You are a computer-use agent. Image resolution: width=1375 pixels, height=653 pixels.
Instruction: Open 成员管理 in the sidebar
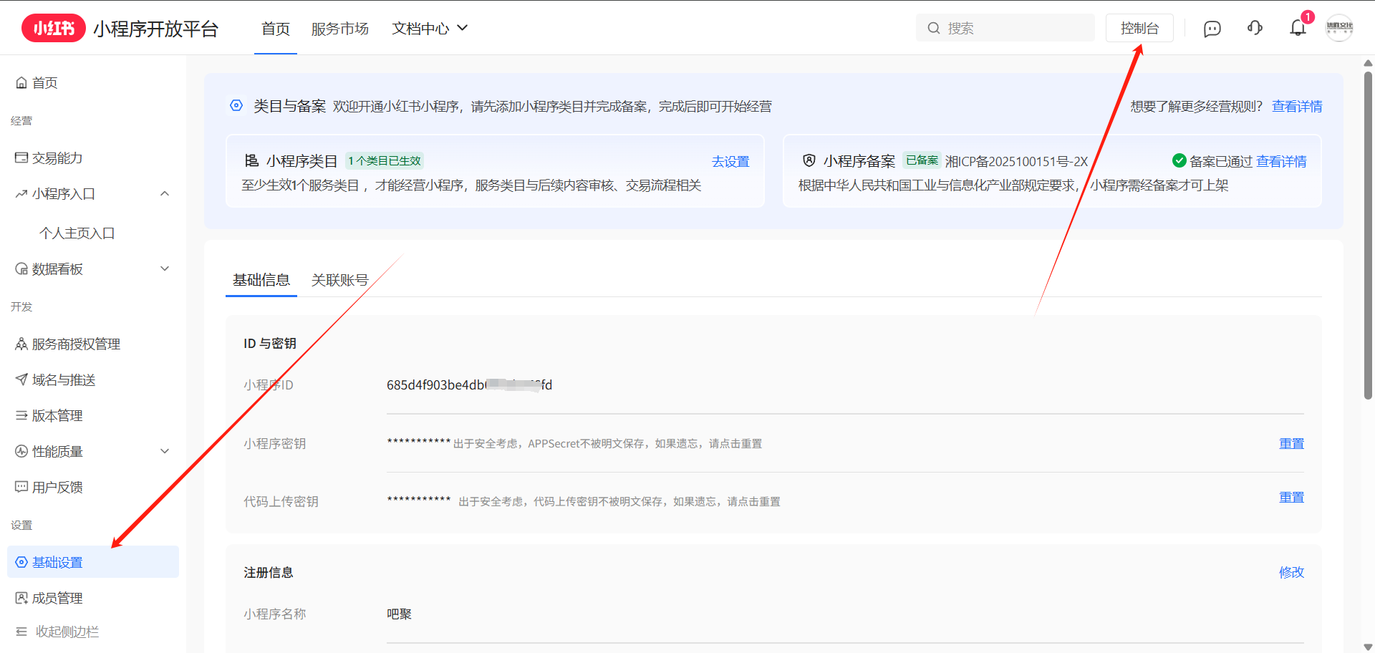(x=57, y=598)
